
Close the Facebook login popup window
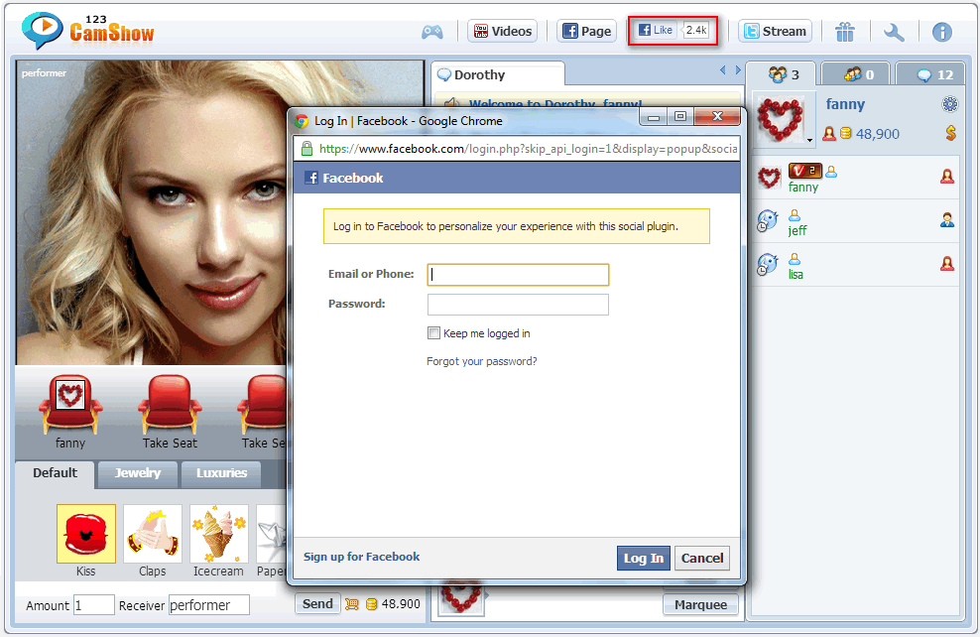(717, 117)
